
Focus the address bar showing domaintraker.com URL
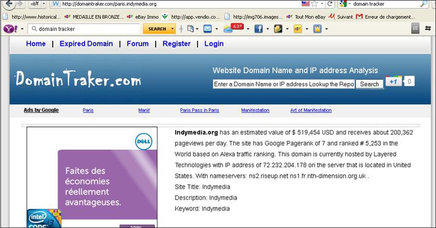[x=178, y=4]
